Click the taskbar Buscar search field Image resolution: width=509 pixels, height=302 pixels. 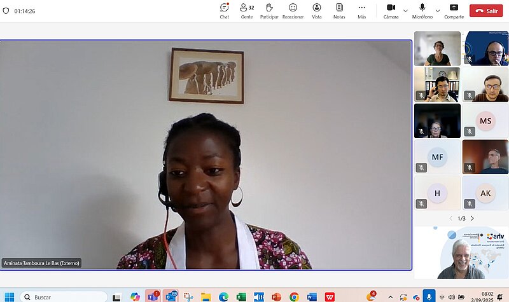coord(64,296)
